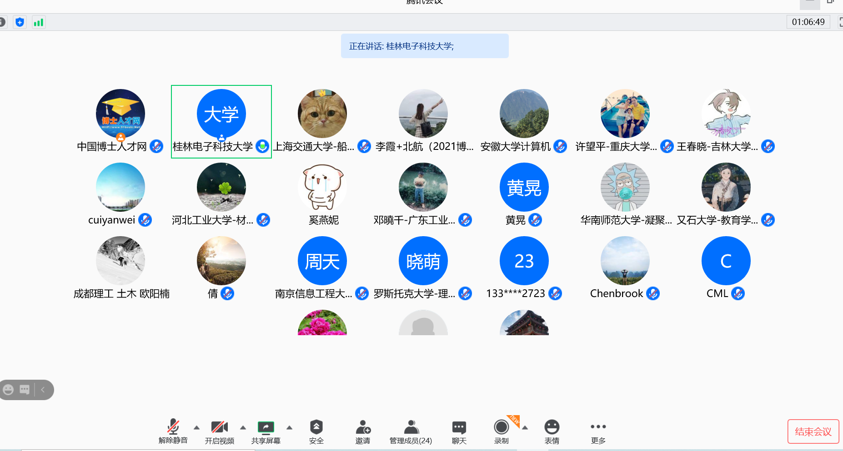This screenshot has width=843, height=451.
Task: Select the blue 23 circle avatar
Action: (x=524, y=261)
